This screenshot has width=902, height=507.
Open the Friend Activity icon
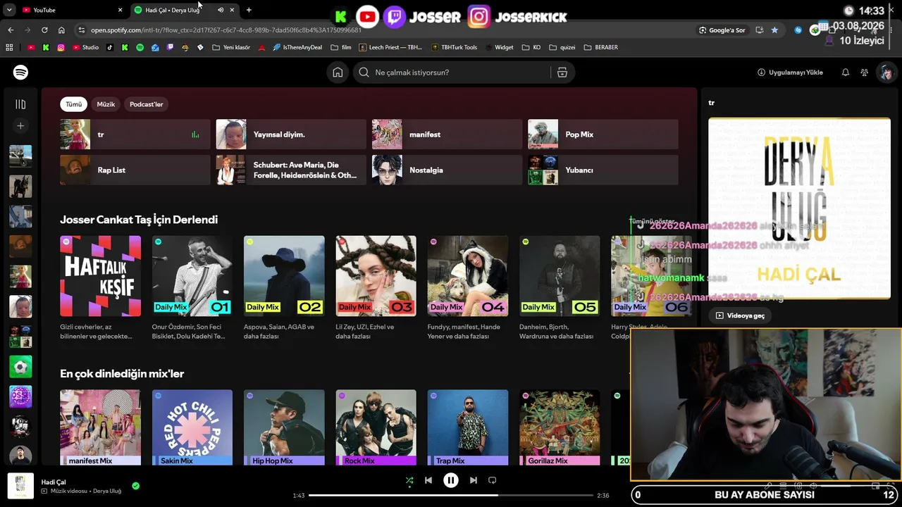pos(865,73)
